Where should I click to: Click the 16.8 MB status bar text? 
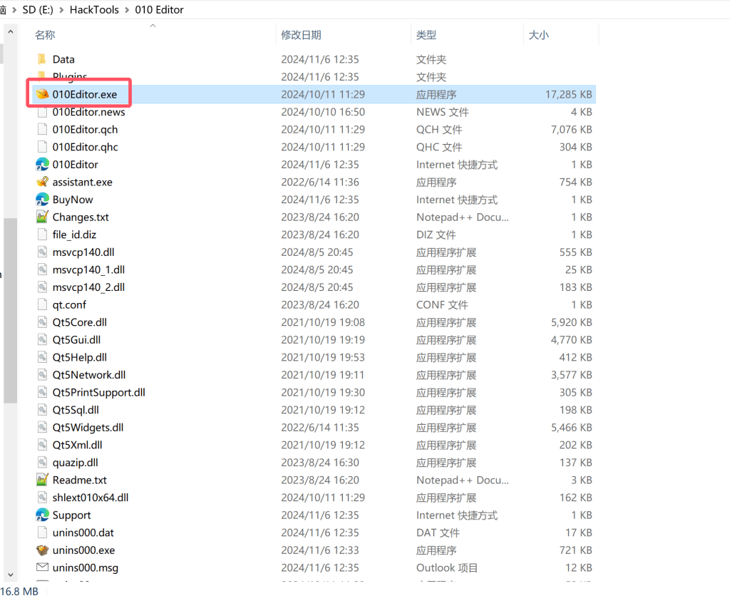[x=19, y=591]
